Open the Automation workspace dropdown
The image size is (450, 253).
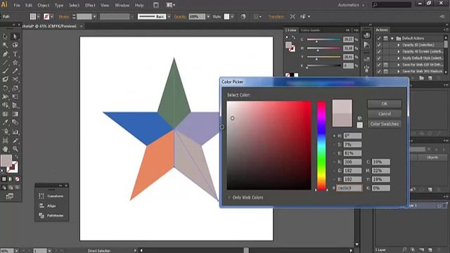tap(351, 5)
